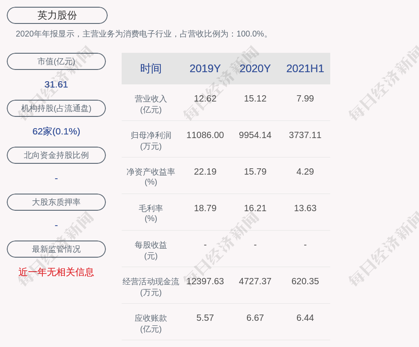The image size is (419, 347).
Task: Click the ROE value 15.79
Action: pyautogui.click(x=255, y=171)
